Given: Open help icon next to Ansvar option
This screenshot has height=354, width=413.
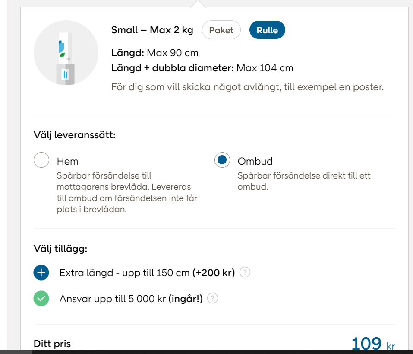Looking at the screenshot, I should click(212, 298).
